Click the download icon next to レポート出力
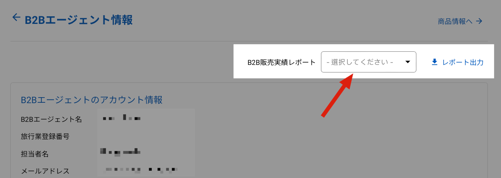The image size is (501, 178). (x=435, y=62)
